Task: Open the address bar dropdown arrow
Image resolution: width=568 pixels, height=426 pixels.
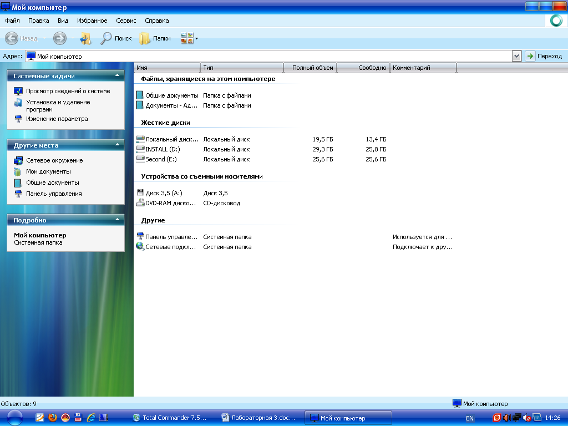Action: (x=516, y=56)
